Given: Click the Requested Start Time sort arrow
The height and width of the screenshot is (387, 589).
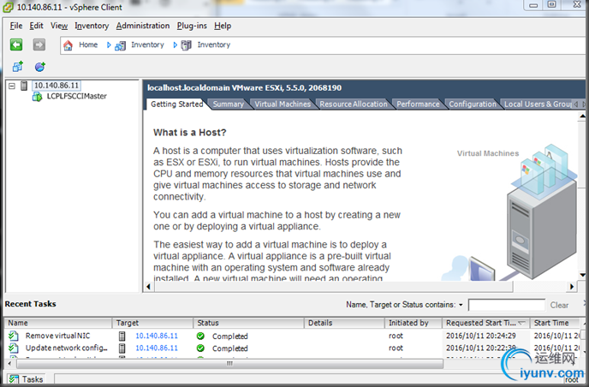Looking at the screenshot, I should [521, 323].
